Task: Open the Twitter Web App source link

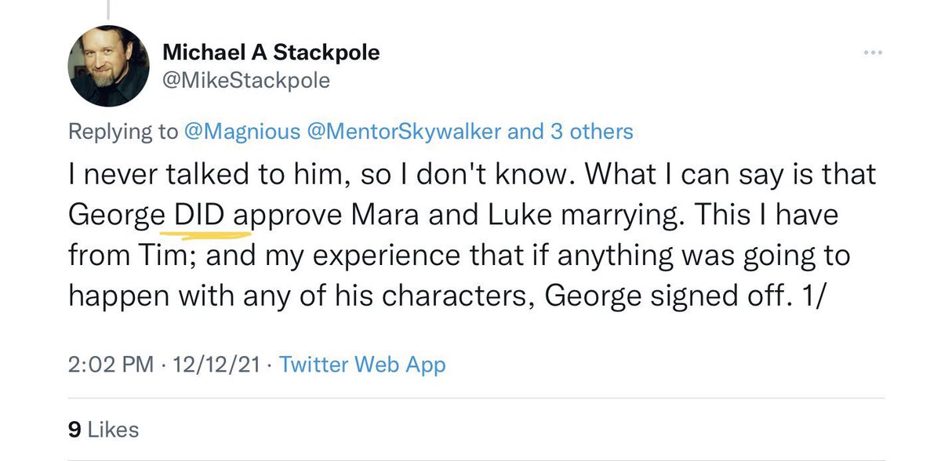Action: pos(362,365)
